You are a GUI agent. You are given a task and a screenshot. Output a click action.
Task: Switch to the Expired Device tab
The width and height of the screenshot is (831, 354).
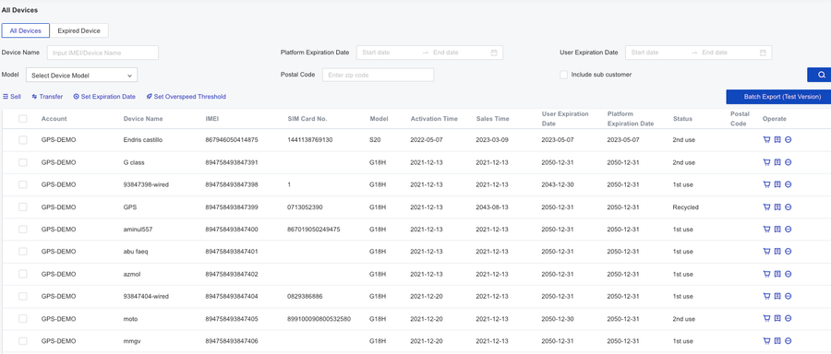pyautogui.click(x=79, y=30)
